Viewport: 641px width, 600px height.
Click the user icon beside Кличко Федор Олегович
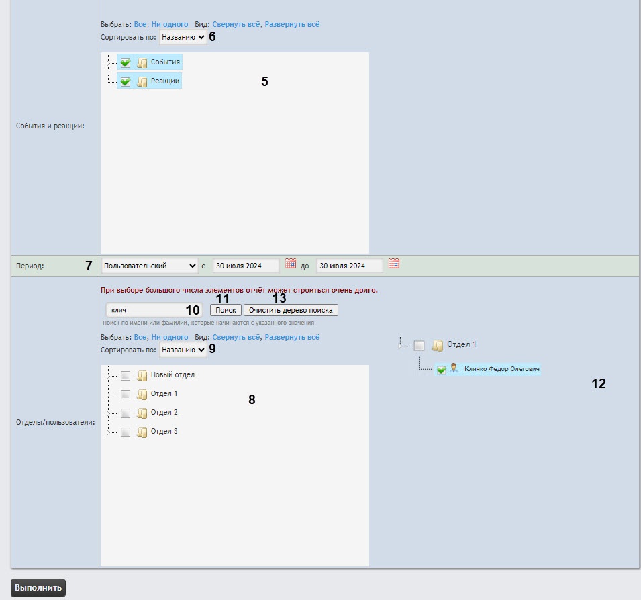tap(454, 368)
